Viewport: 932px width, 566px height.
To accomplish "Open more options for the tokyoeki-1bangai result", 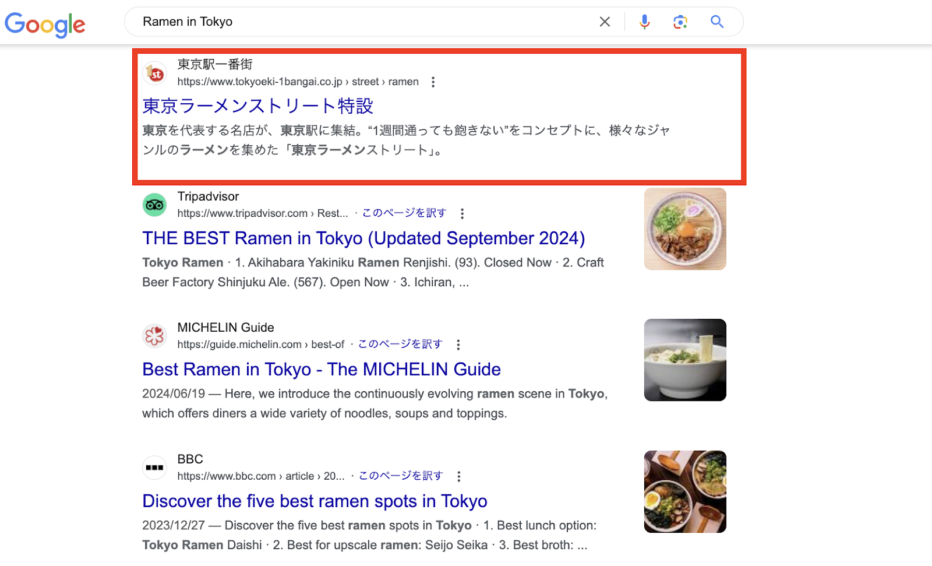I will 433,82.
